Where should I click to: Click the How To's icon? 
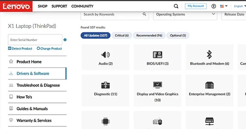11,96
